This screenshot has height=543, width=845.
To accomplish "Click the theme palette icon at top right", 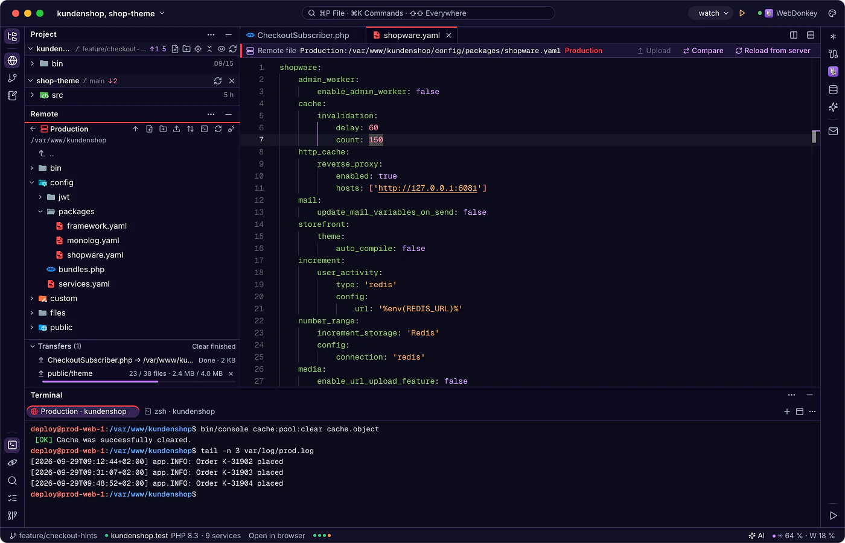I will click(832, 13).
